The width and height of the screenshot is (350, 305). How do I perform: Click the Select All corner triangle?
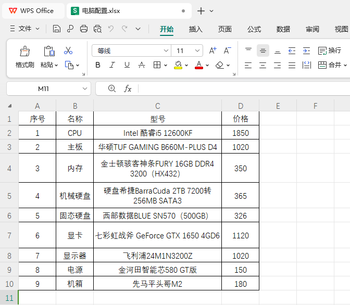point(9,106)
